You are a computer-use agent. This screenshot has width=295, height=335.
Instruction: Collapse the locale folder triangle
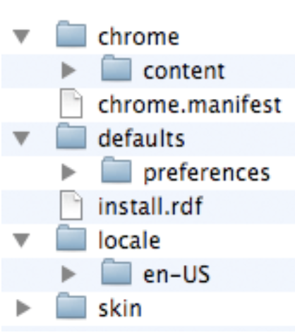click(x=21, y=240)
